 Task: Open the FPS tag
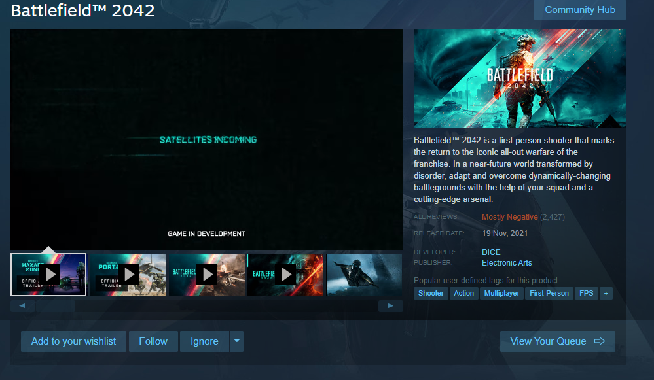[586, 293]
